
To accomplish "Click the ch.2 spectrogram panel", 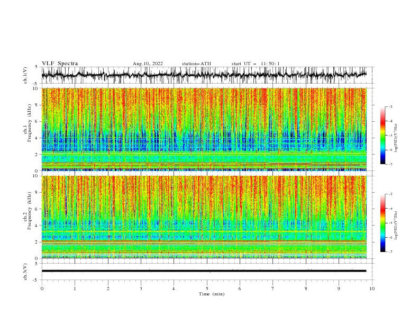I will point(204,217).
